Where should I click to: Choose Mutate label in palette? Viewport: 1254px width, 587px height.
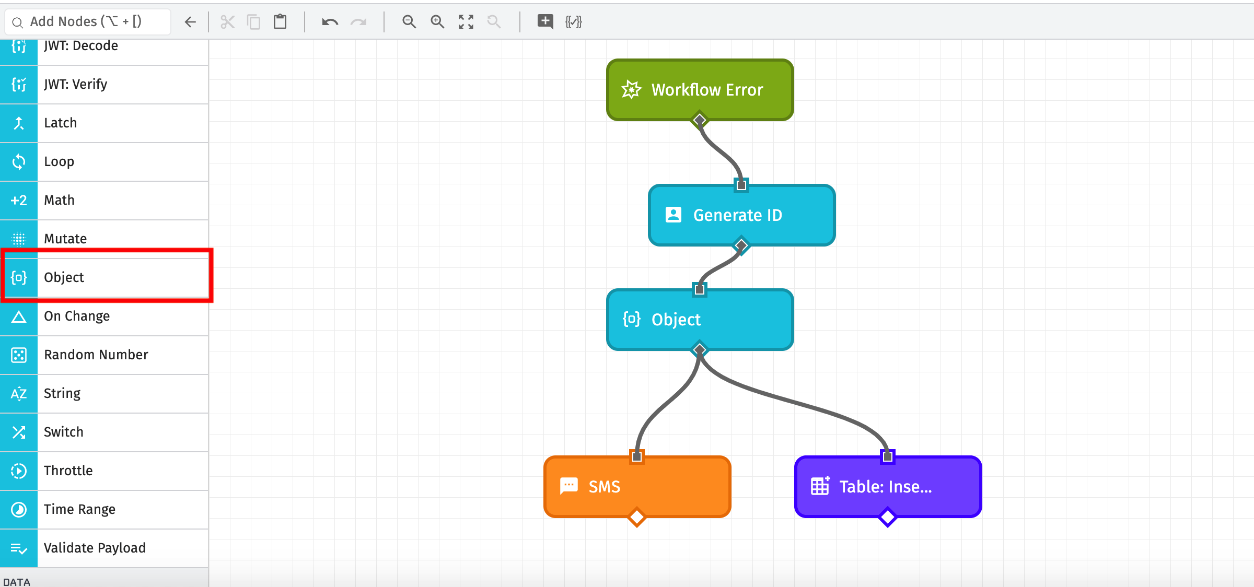65,239
